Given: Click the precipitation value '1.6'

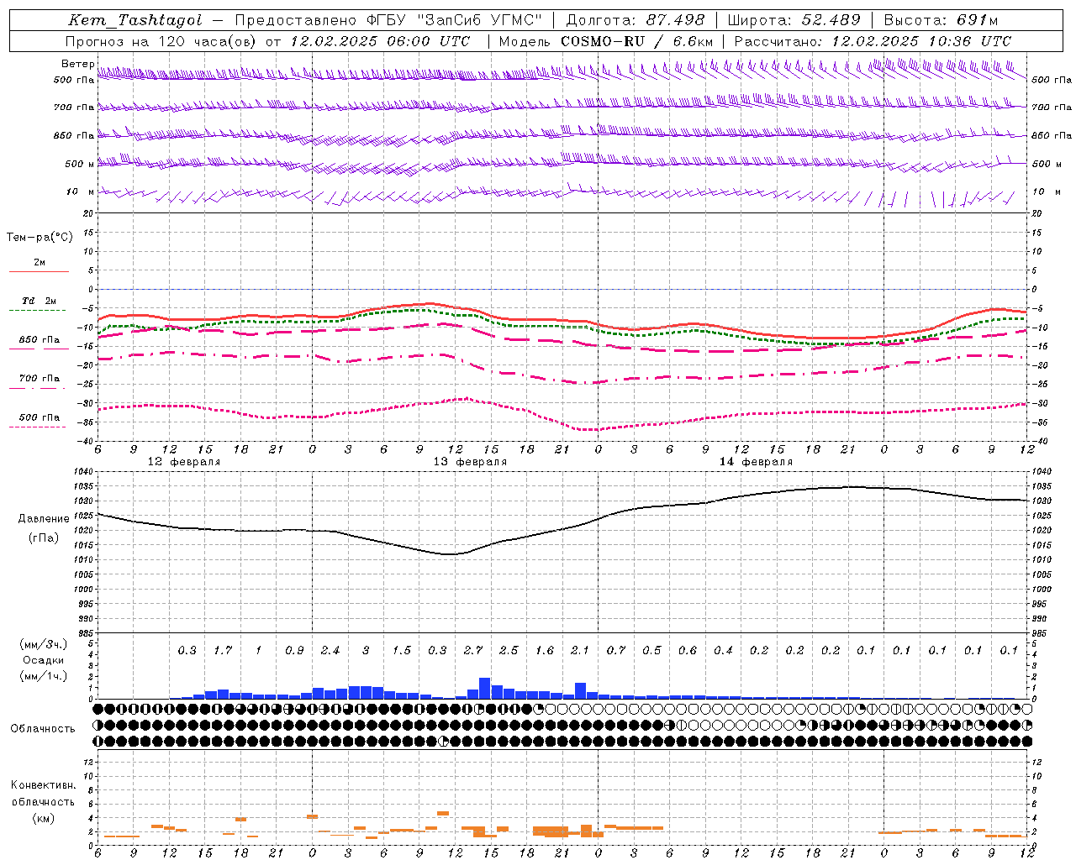Looking at the screenshot, I should tap(545, 650).
